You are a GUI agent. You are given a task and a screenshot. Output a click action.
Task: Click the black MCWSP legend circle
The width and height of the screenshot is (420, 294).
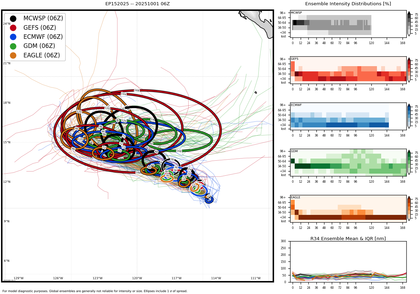pos(13,19)
